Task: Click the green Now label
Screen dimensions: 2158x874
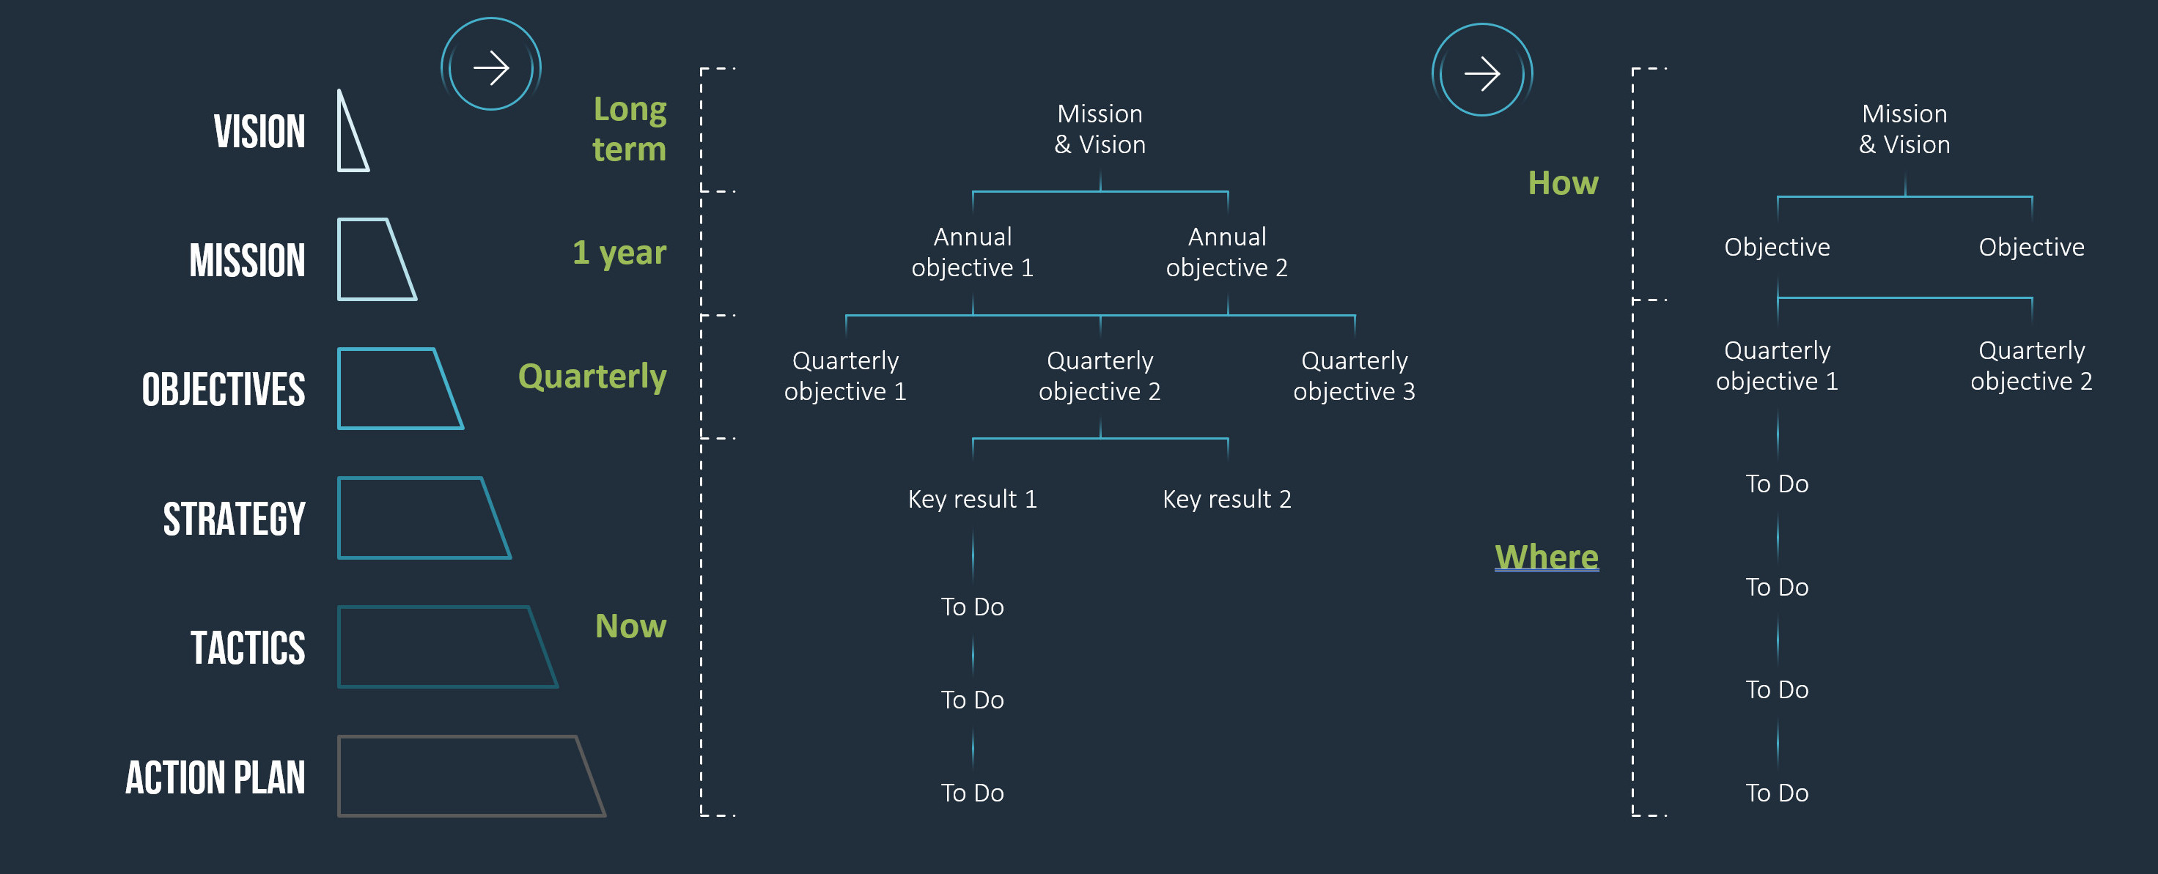Action: point(630,626)
